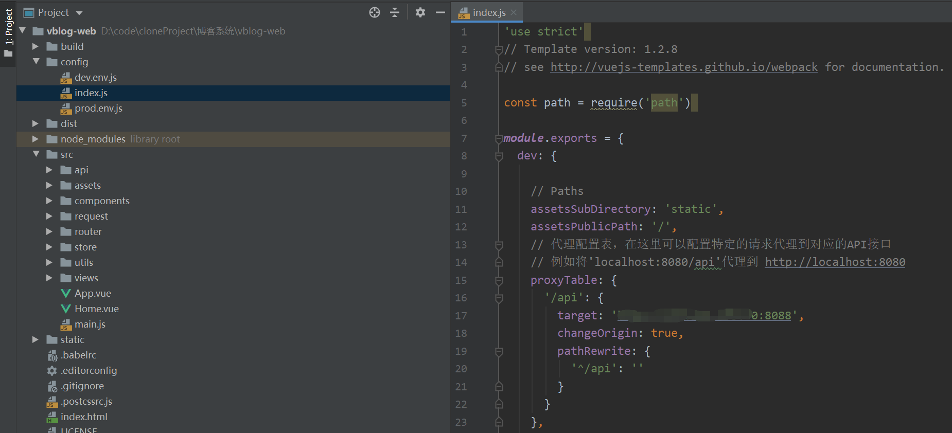
Task: Click the .postcssrc.js file icon
Action: 52,402
